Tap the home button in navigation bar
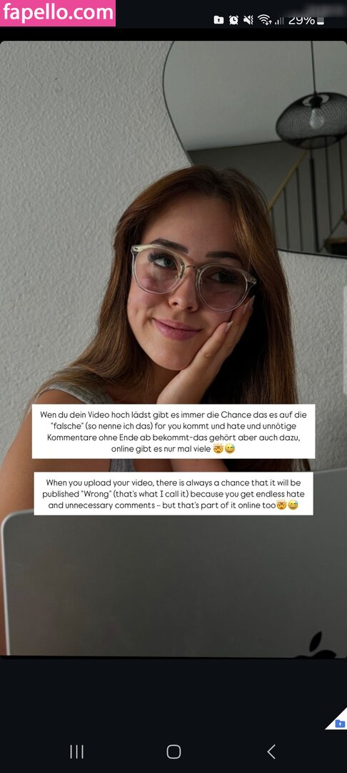 tap(173, 752)
